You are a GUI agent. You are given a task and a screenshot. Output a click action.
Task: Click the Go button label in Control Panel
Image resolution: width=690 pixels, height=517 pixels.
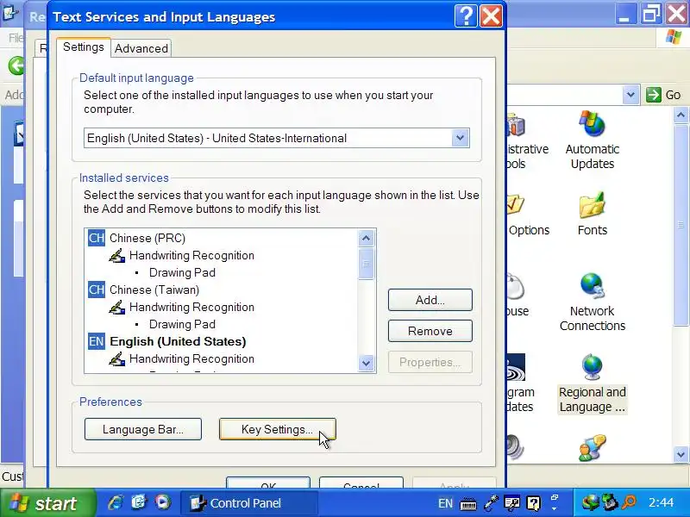click(673, 95)
